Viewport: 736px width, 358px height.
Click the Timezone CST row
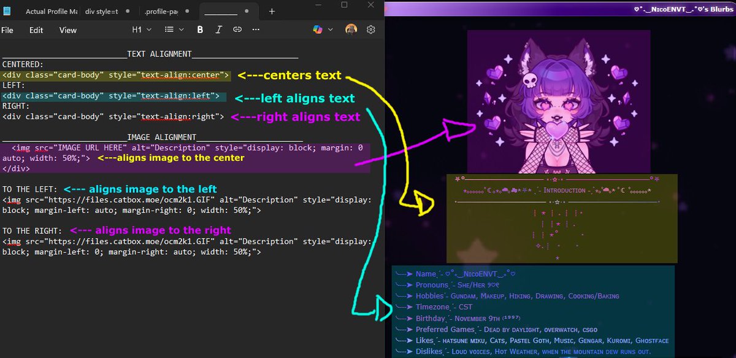point(434,307)
